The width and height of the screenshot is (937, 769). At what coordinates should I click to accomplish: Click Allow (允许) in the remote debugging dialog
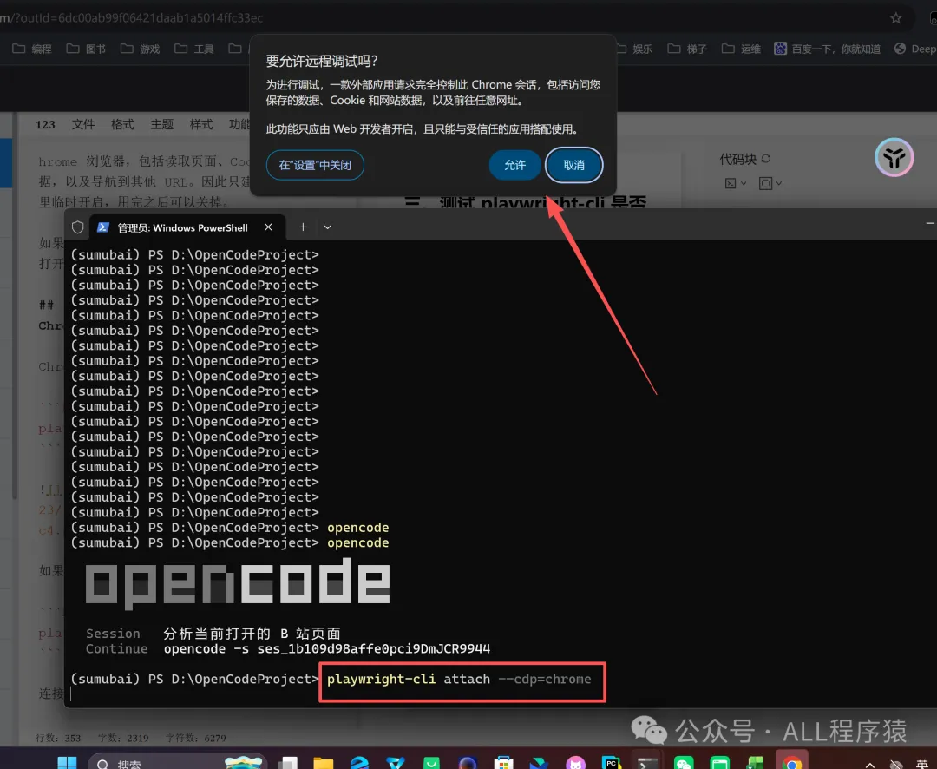[x=514, y=165]
